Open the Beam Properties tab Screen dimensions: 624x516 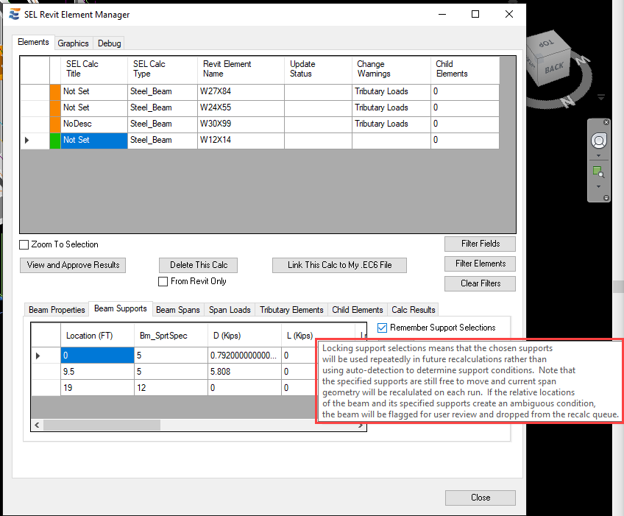click(57, 310)
